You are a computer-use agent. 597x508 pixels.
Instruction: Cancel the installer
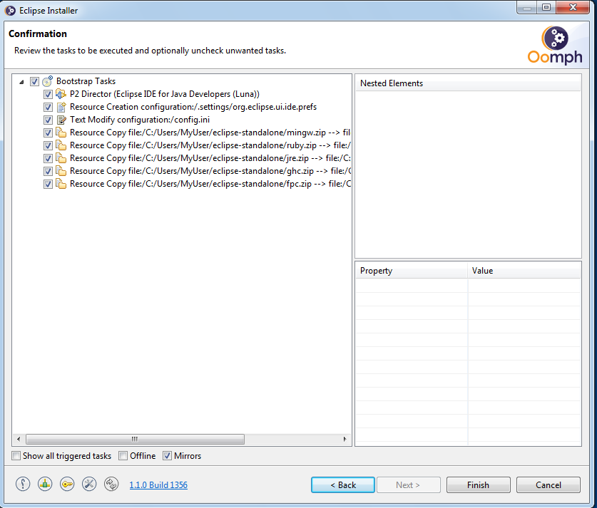click(x=548, y=484)
